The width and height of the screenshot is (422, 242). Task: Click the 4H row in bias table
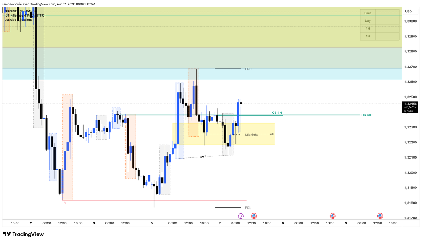380,29
